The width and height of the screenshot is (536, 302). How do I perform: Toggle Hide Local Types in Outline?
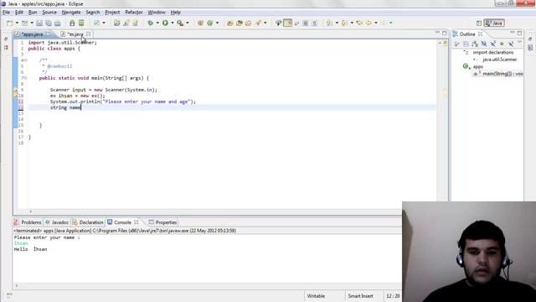click(x=510, y=44)
